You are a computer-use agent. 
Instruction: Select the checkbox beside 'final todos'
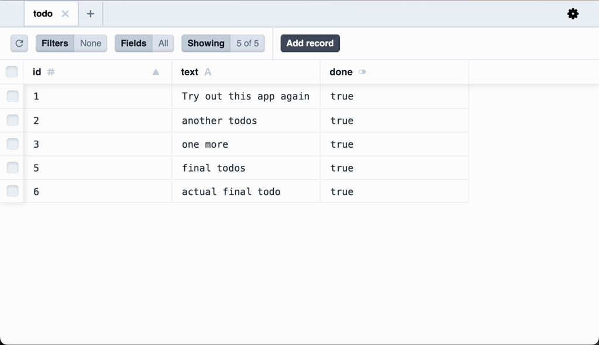point(12,168)
